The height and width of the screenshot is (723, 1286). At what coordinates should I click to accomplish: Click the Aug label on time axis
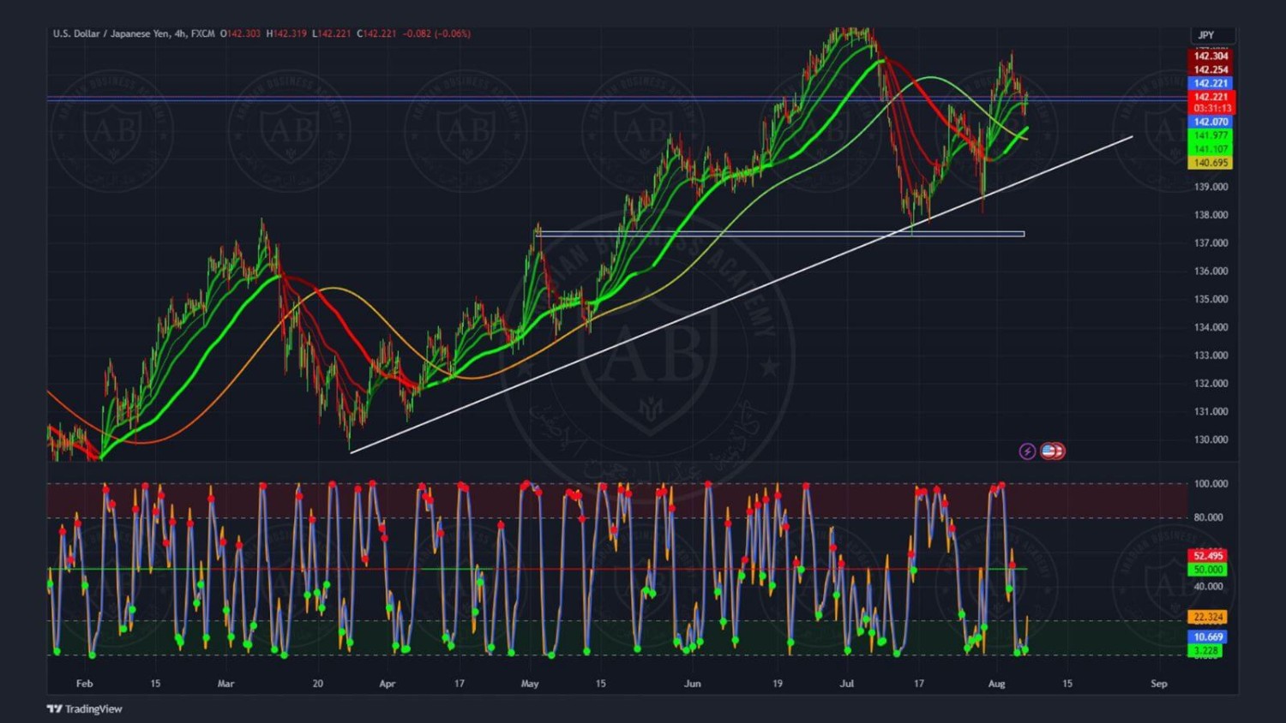coord(996,684)
